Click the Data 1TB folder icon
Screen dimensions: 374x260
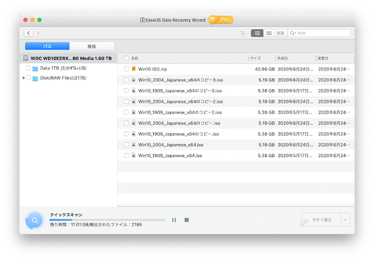point(35,69)
